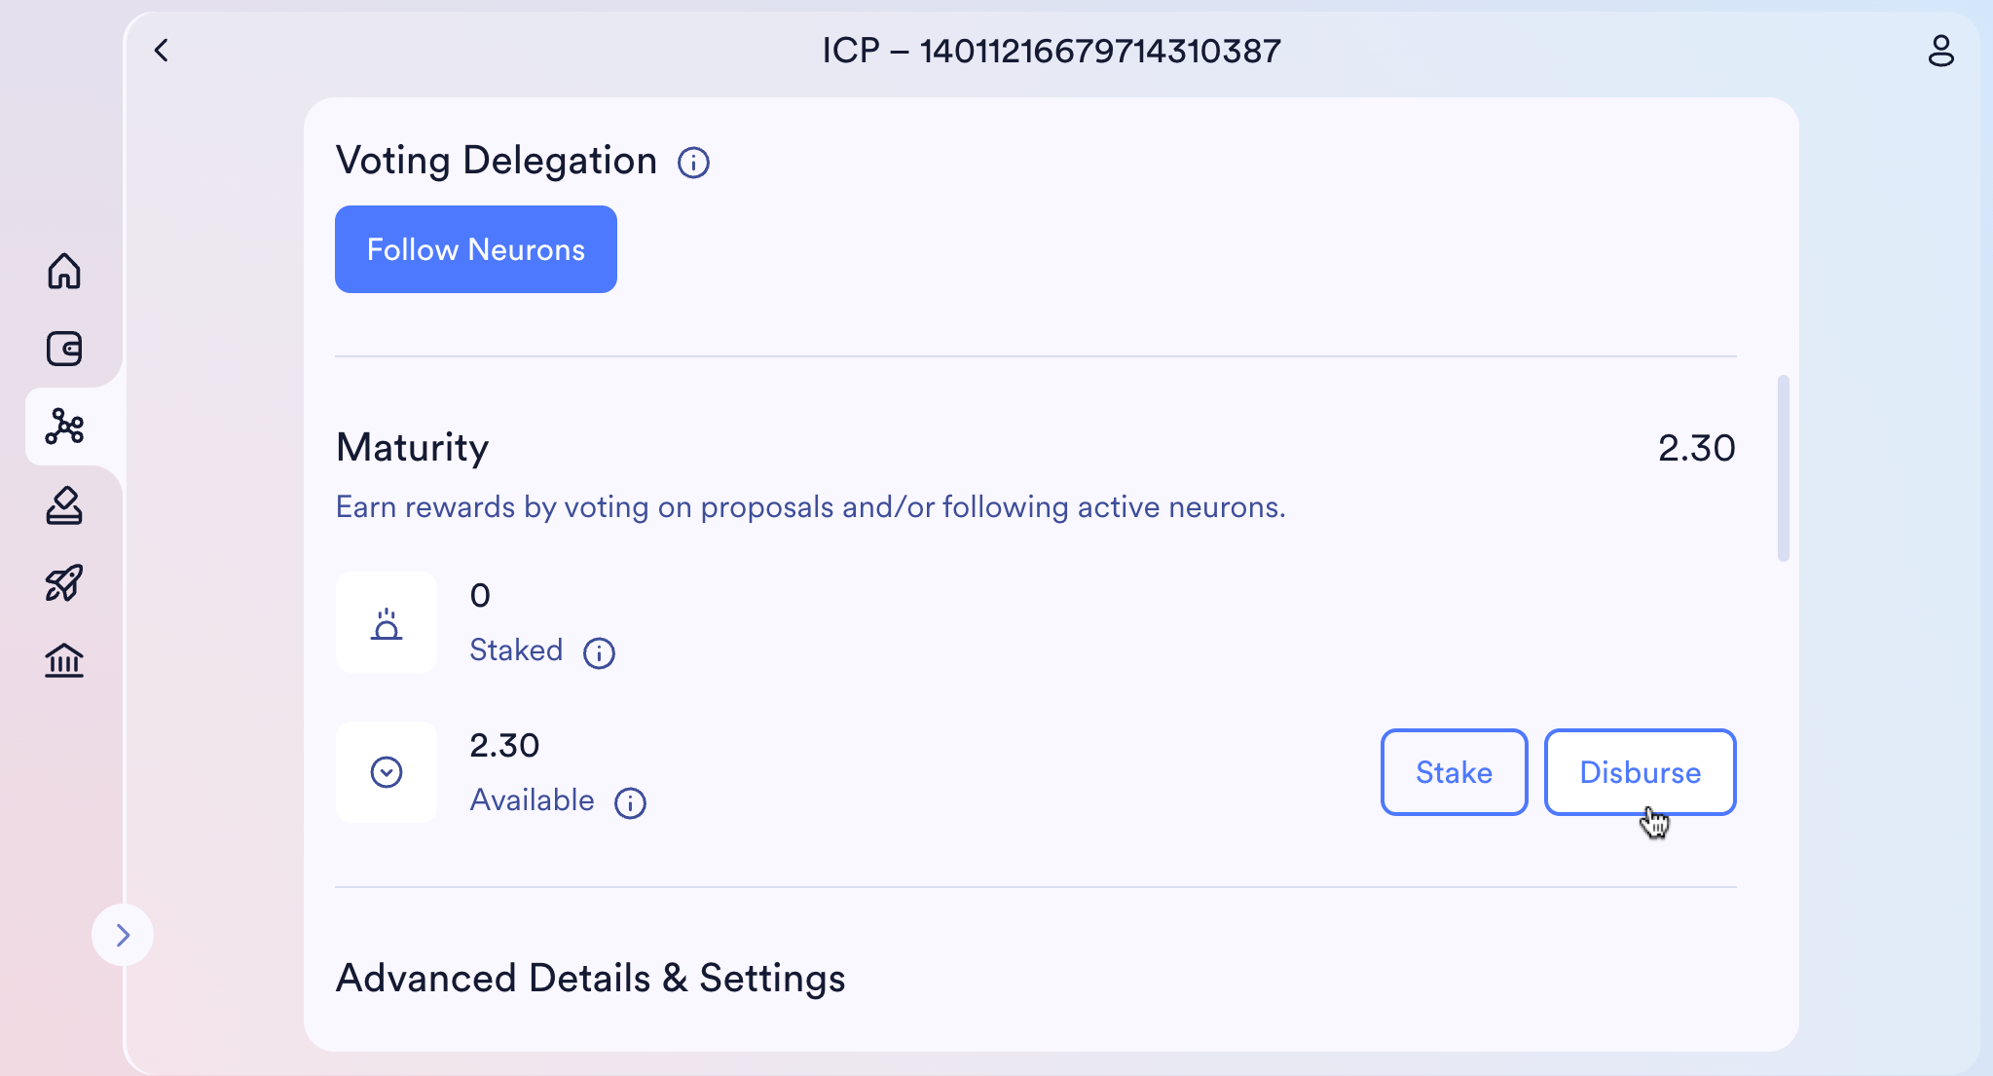Open the account profile icon
Image resolution: width=1993 pixels, height=1076 pixels.
click(1942, 50)
